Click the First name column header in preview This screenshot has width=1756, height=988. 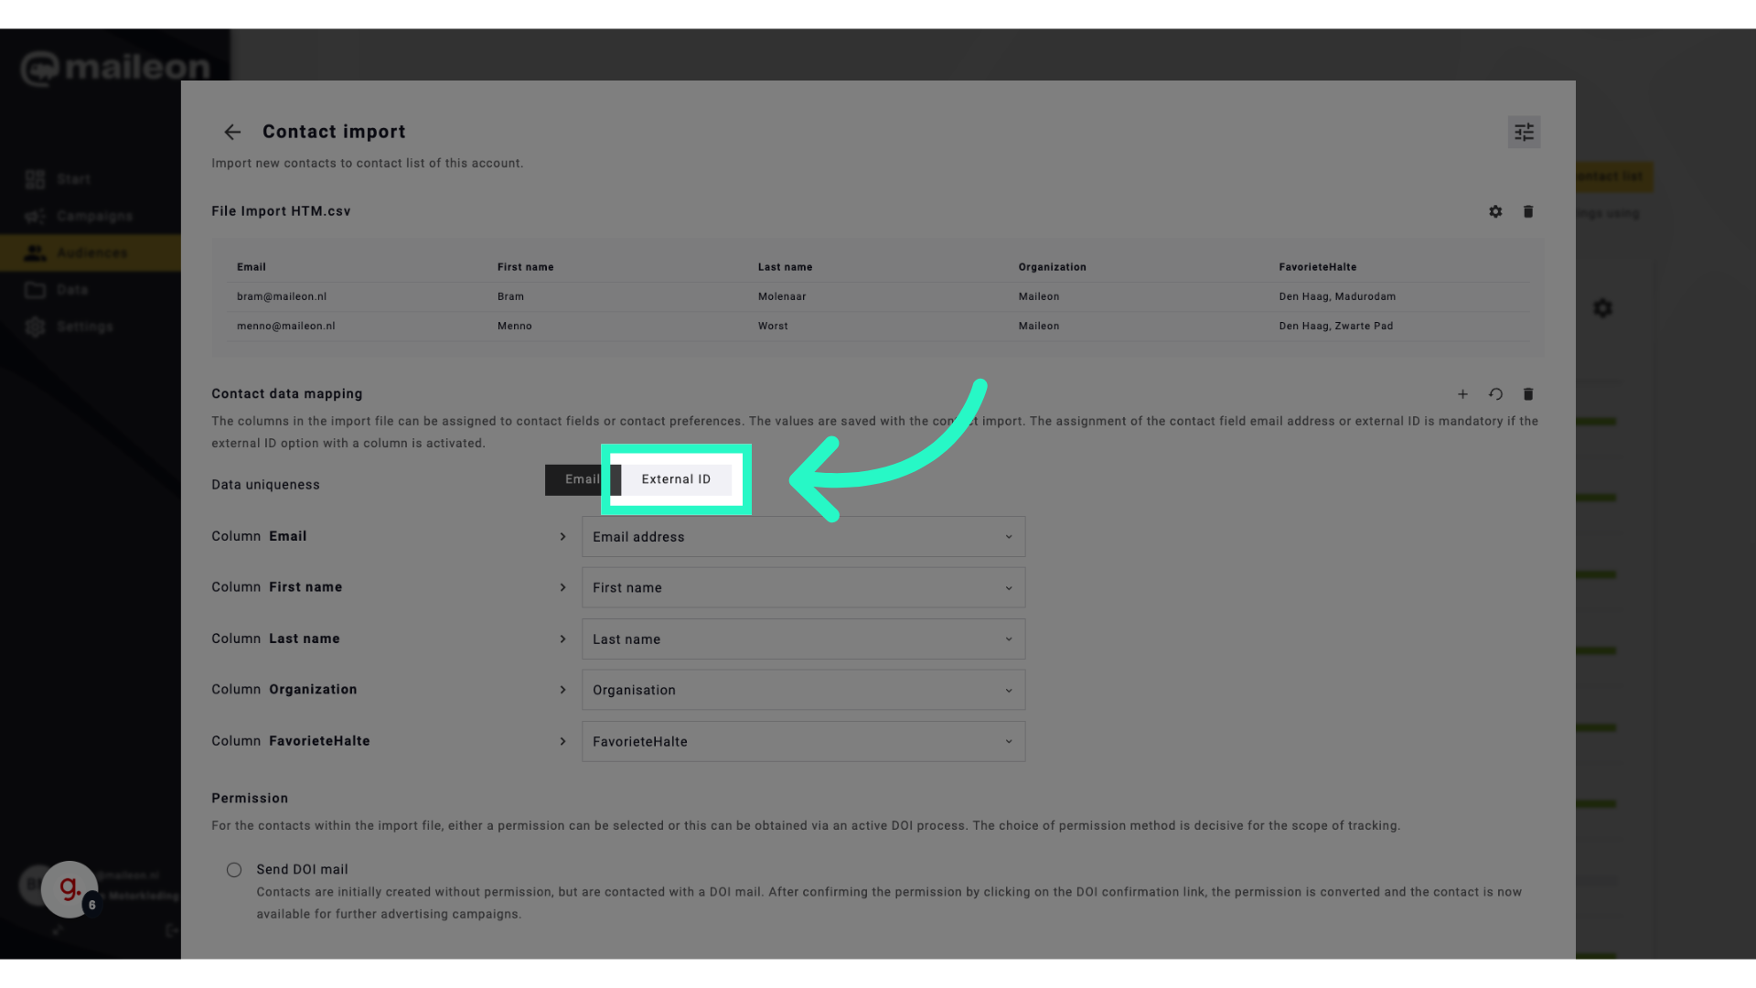point(526,267)
